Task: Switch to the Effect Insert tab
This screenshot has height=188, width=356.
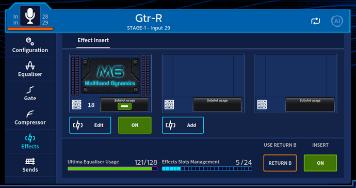Action: (x=93, y=40)
